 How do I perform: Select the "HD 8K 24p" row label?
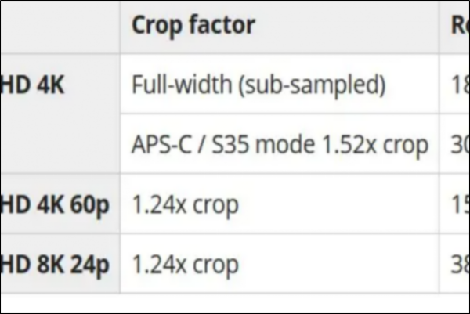click(x=55, y=265)
